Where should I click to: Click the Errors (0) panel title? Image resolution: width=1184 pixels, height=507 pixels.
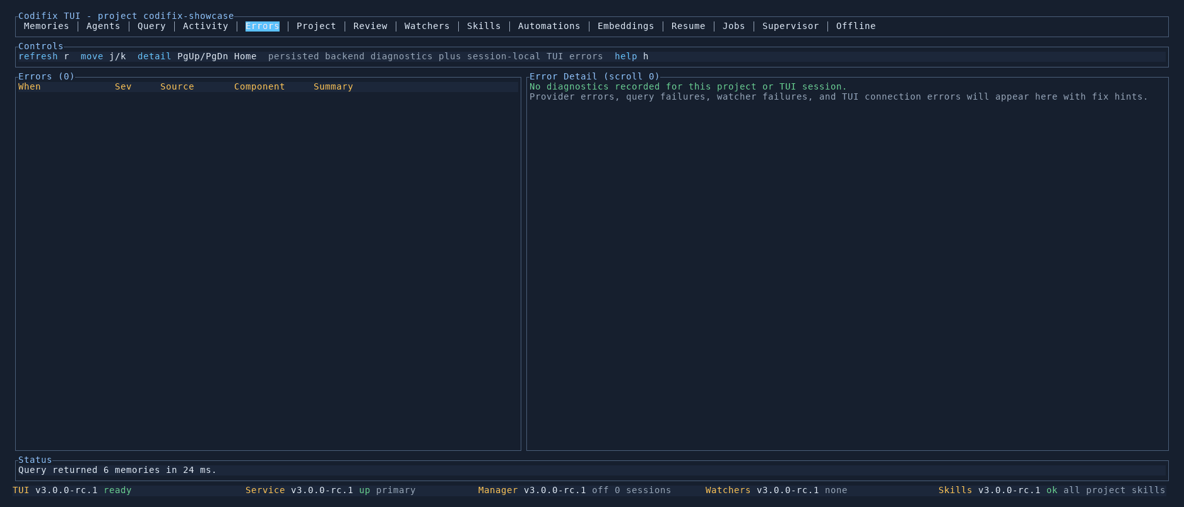46,76
